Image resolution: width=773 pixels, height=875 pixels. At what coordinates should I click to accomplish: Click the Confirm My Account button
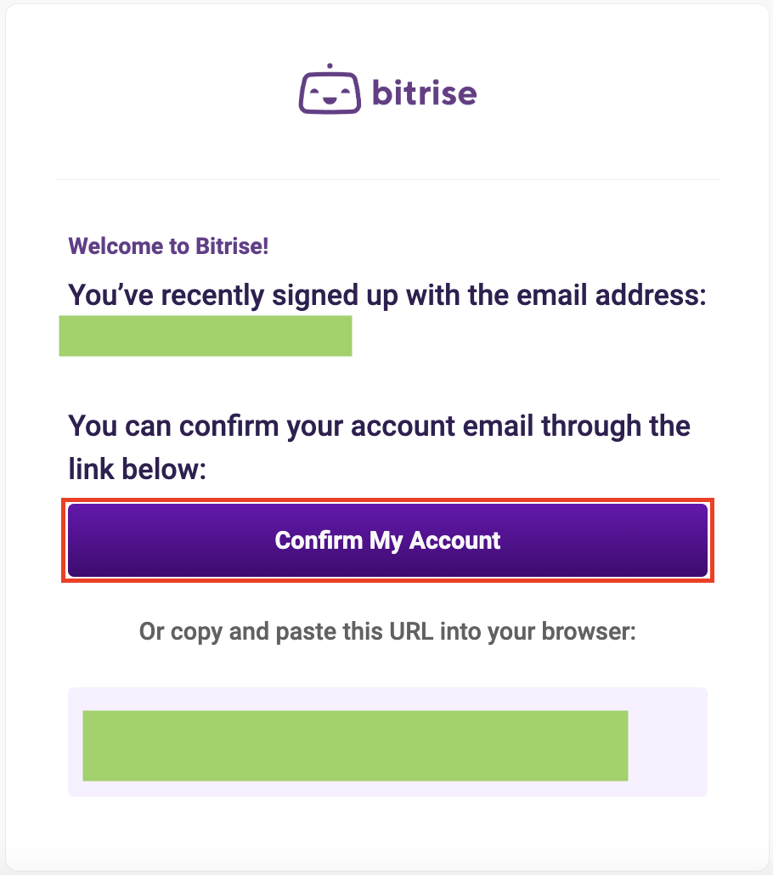(x=387, y=540)
